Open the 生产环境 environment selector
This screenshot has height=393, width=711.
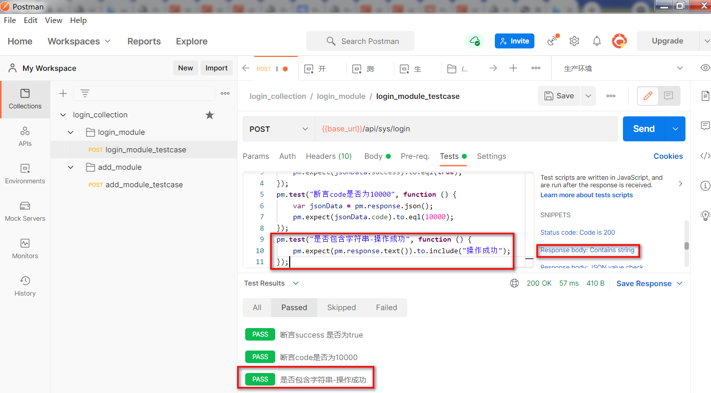tap(623, 68)
